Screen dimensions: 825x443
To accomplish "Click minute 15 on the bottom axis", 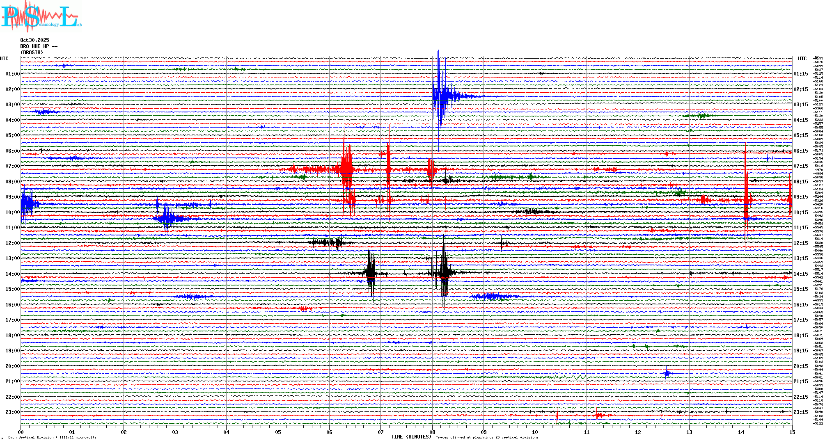I will (x=792, y=432).
